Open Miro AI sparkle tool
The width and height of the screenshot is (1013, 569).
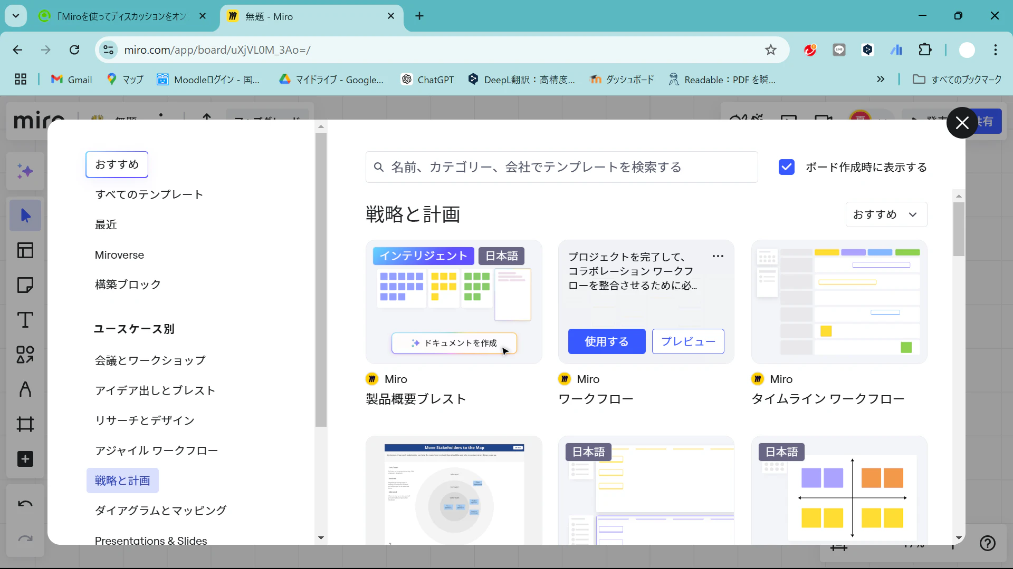pyautogui.click(x=25, y=172)
